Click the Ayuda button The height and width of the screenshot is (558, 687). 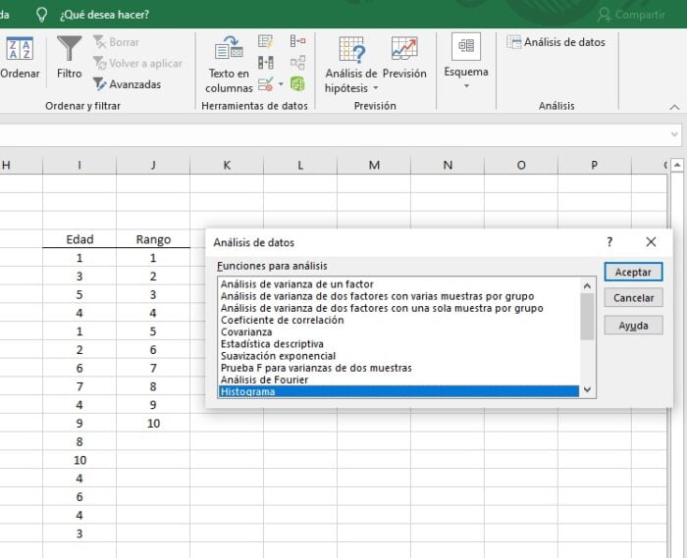634,326
